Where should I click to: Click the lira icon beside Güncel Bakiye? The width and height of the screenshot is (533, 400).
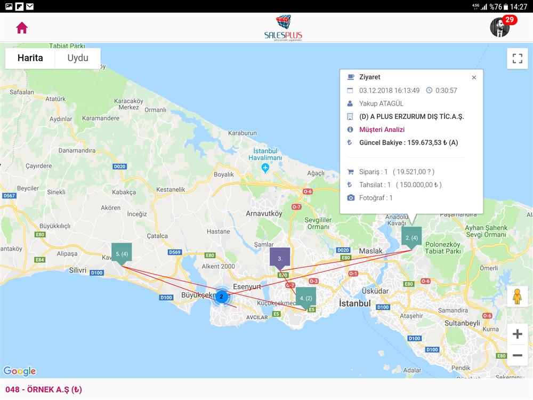click(350, 142)
